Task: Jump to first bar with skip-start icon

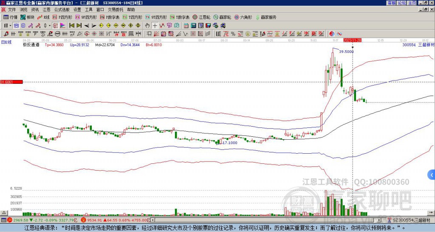Action: 72,25
